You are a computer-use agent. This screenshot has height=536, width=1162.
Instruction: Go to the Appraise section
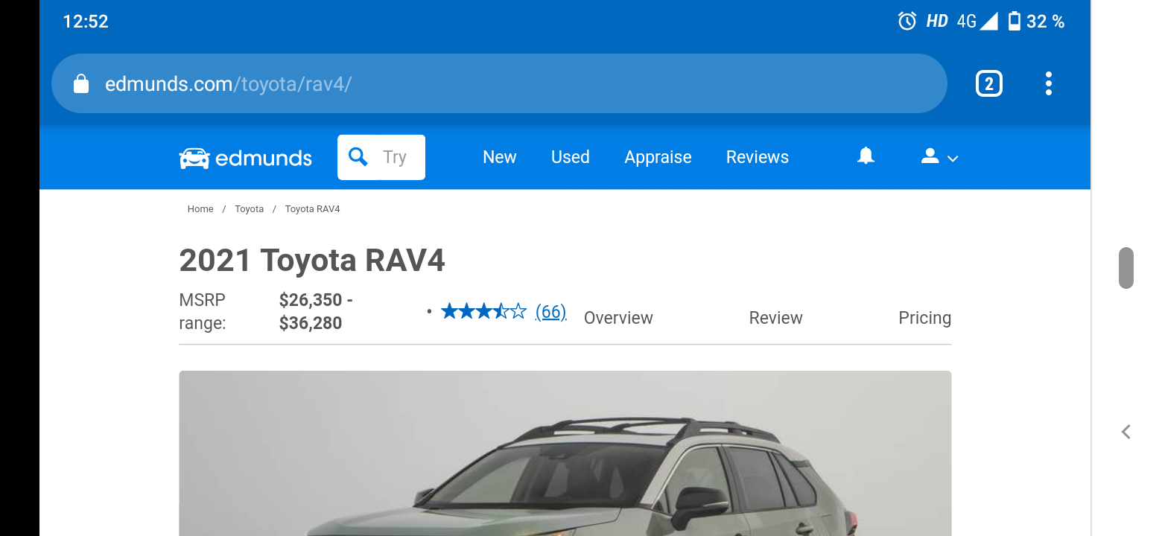pyautogui.click(x=658, y=157)
